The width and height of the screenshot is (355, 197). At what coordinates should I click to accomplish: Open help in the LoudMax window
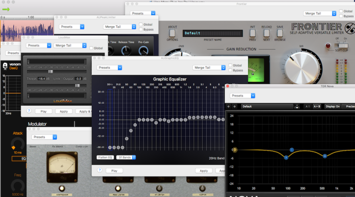[29, 111]
